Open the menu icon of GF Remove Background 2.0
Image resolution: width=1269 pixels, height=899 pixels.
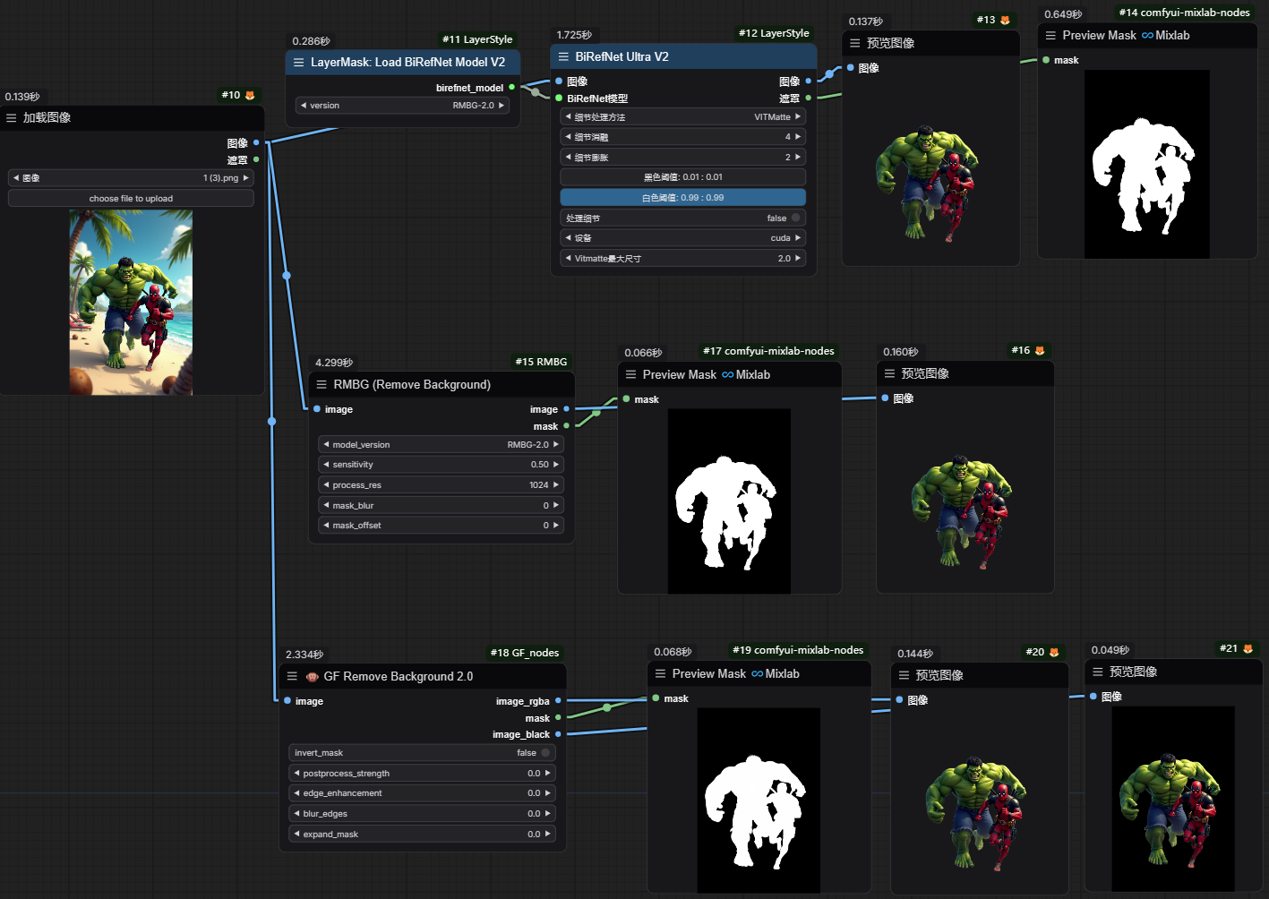click(292, 677)
